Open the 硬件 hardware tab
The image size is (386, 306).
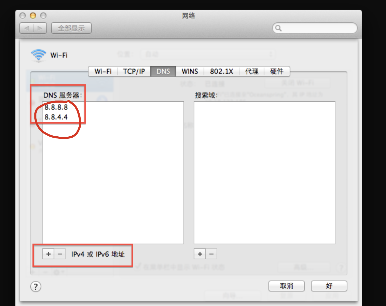[x=277, y=71]
